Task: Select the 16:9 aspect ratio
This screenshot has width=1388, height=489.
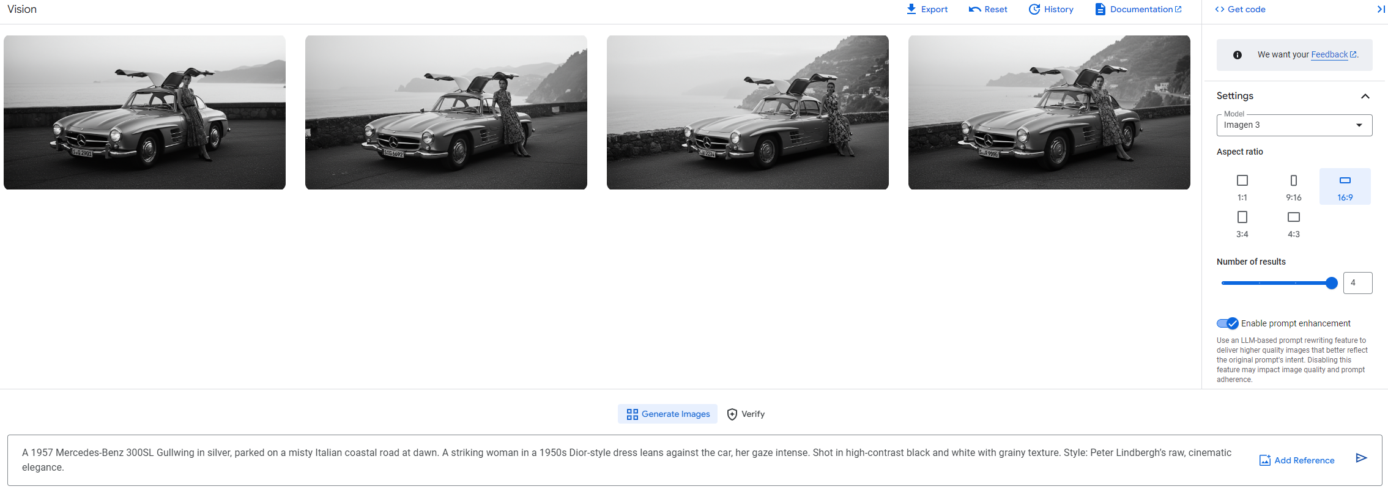Action: pos(1345,186)
